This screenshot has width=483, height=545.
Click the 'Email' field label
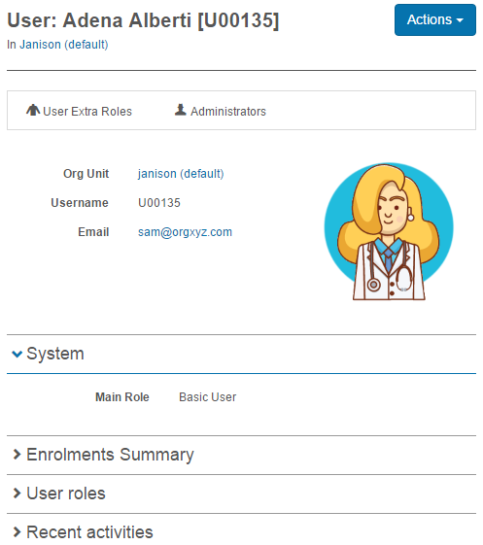pyautogui.click(x=93, y=232)
